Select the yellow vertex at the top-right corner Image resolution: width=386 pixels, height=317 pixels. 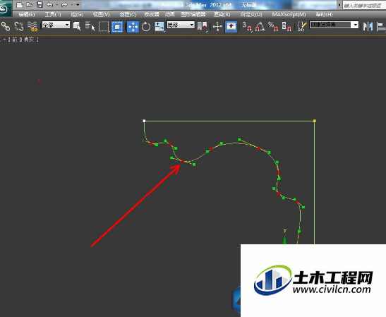tap(315, 121)
